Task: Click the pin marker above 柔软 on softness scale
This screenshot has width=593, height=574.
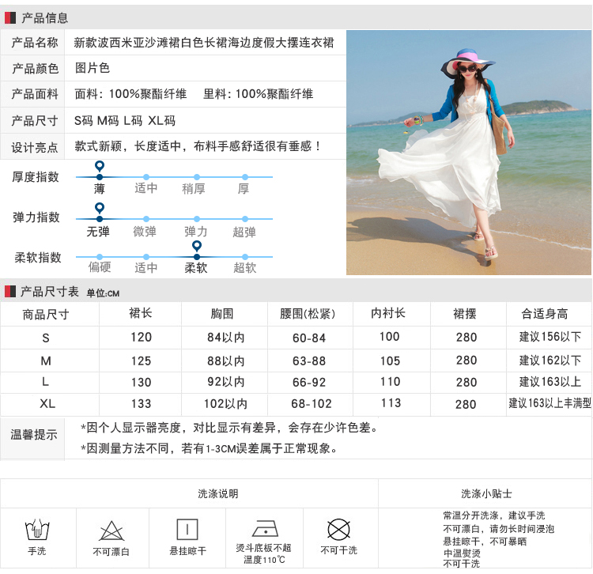Action: [196, 247]
